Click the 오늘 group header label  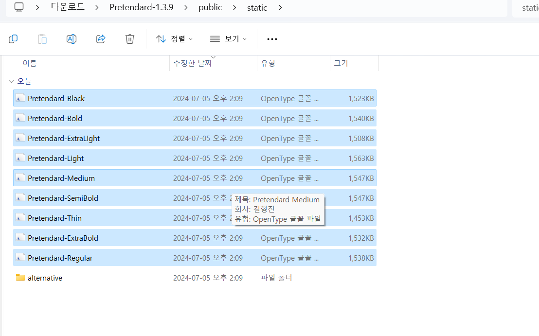tap(24, 81)
